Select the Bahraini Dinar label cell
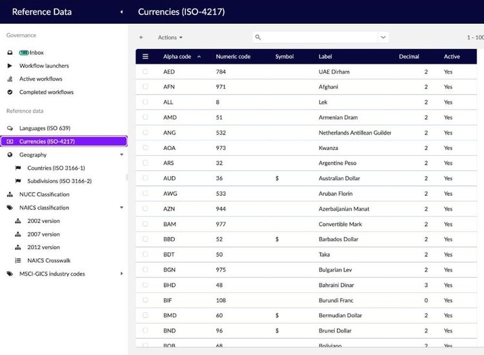This screenshot has height=355, width=484. pos(336,285)
